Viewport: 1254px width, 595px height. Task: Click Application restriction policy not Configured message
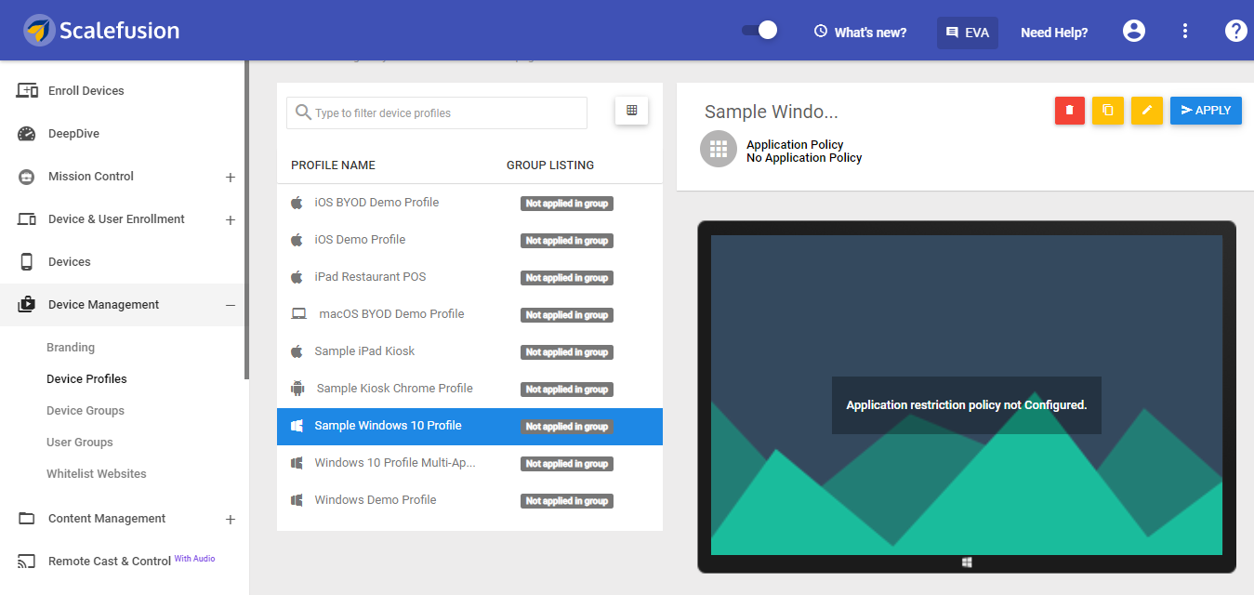click(x=967, y=405)
